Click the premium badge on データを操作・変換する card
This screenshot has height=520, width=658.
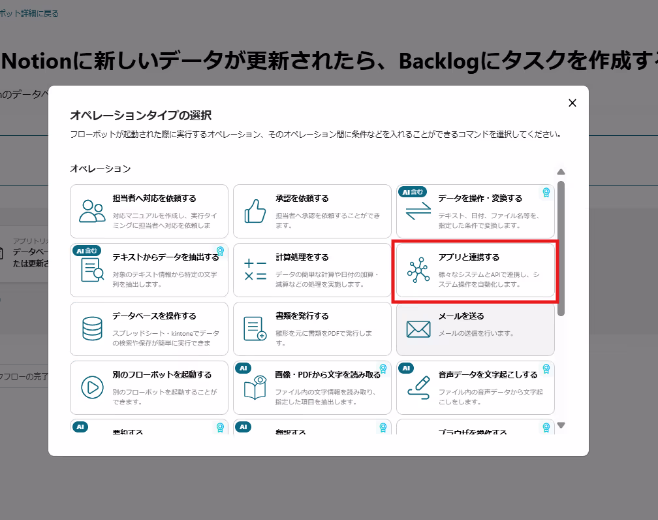click(x=546, y=192)
